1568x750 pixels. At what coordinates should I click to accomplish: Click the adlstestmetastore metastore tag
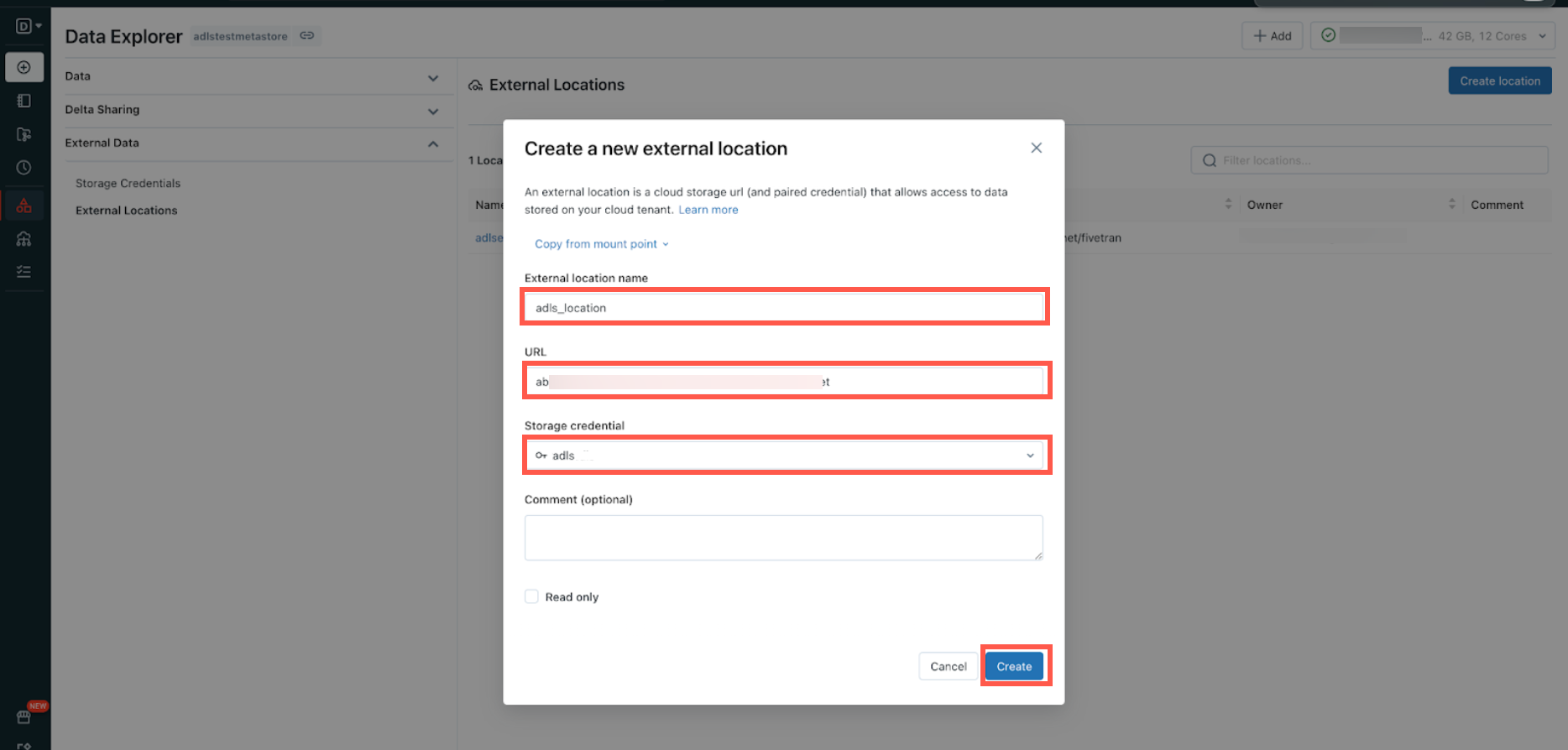pyautogui.click(x=240, y=36)
